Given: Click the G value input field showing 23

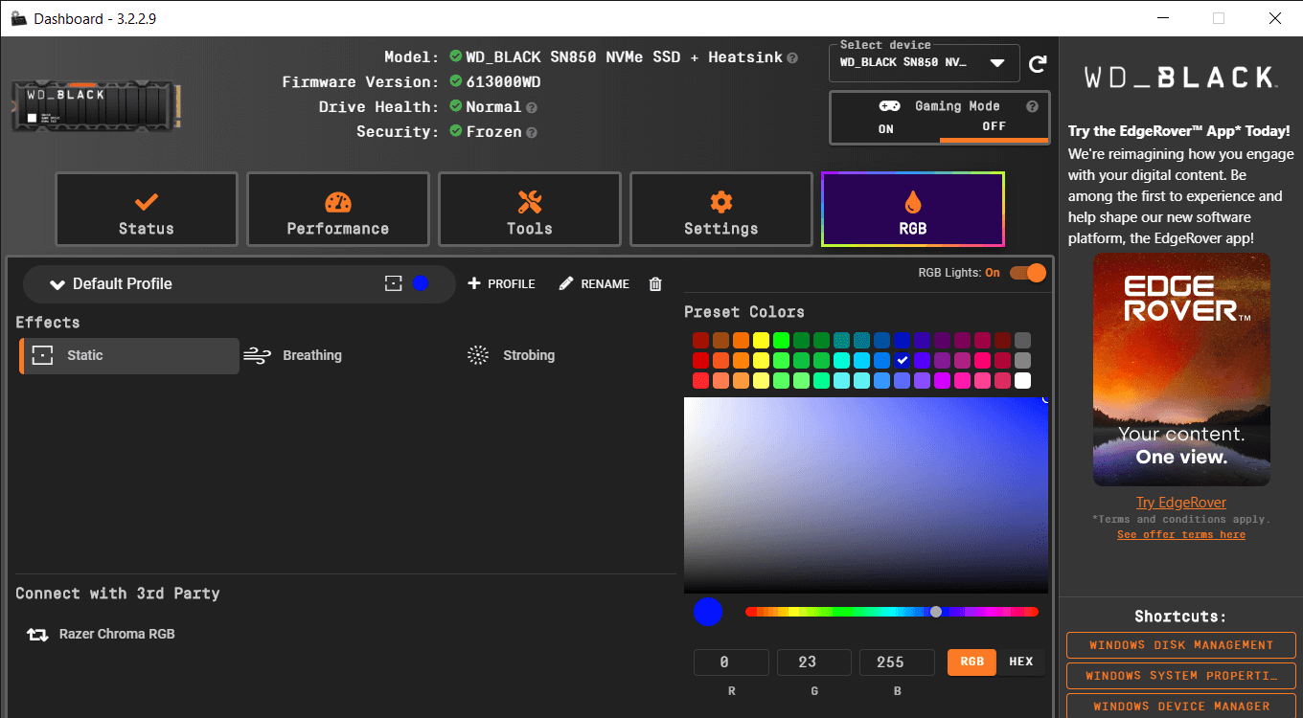Looking at the screenshot, I should pyautogui.click(x=813, y=662).
